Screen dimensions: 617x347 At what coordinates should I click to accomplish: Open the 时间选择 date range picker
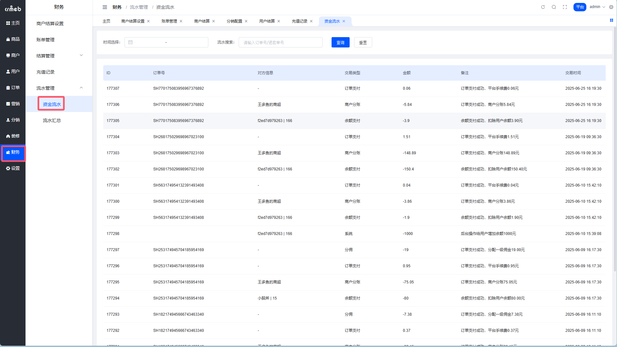pyautogui.click(x=166, y=43)
